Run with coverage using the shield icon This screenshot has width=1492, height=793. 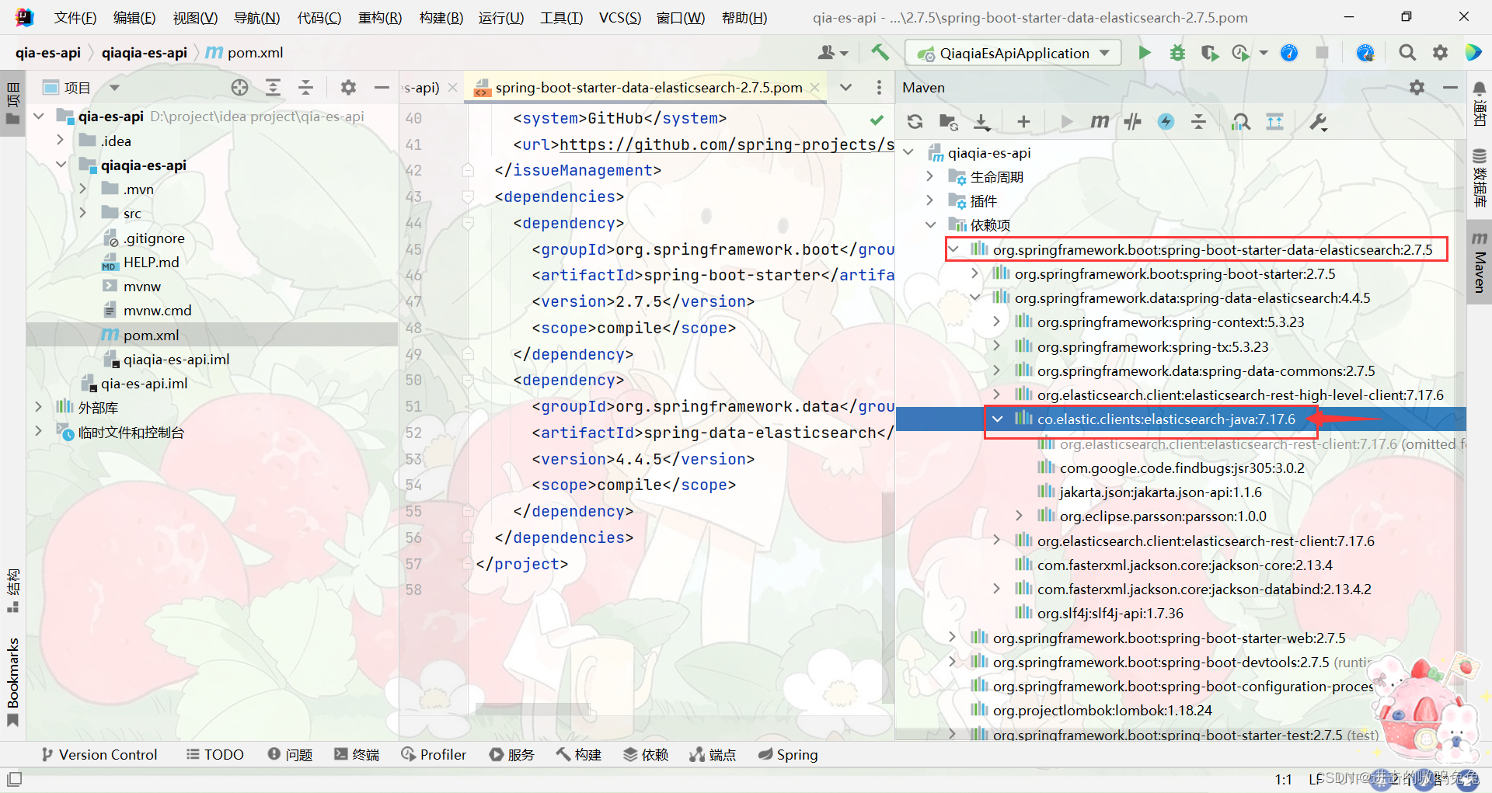(x=1209, y=53)
